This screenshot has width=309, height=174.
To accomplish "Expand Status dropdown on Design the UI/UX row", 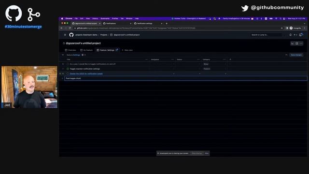I will pos(199,74).
